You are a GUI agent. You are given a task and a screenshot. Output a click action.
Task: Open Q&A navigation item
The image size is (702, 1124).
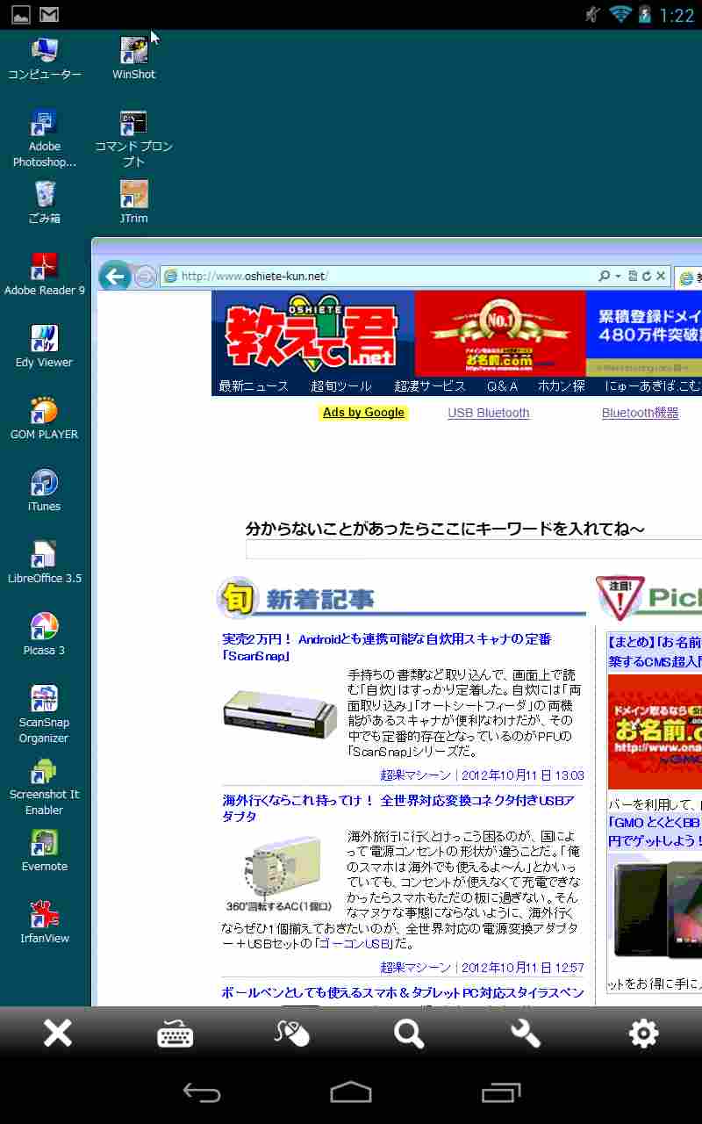[502, 386]
